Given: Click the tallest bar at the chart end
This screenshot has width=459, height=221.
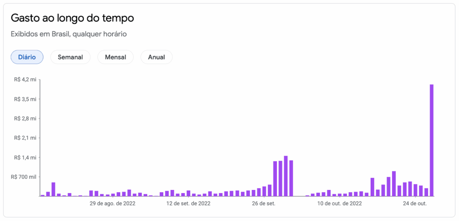Looking at the screenshot, I should (x=432, y=140).
